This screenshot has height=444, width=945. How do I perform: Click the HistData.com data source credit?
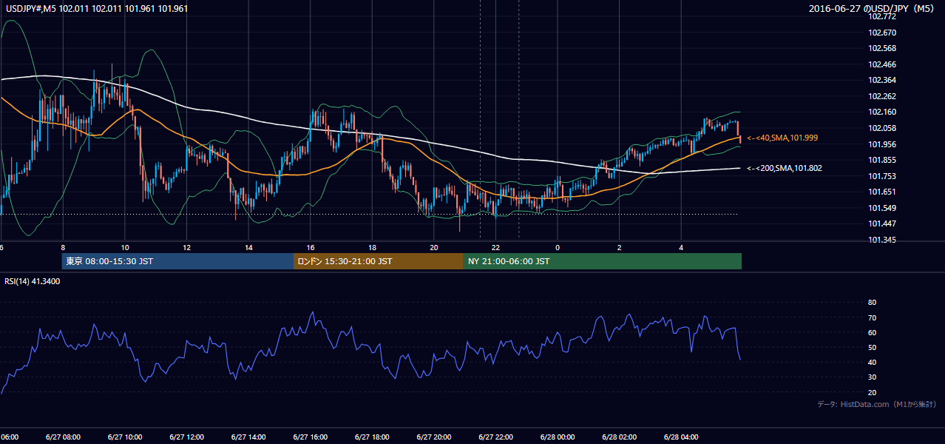pos(877,404)
